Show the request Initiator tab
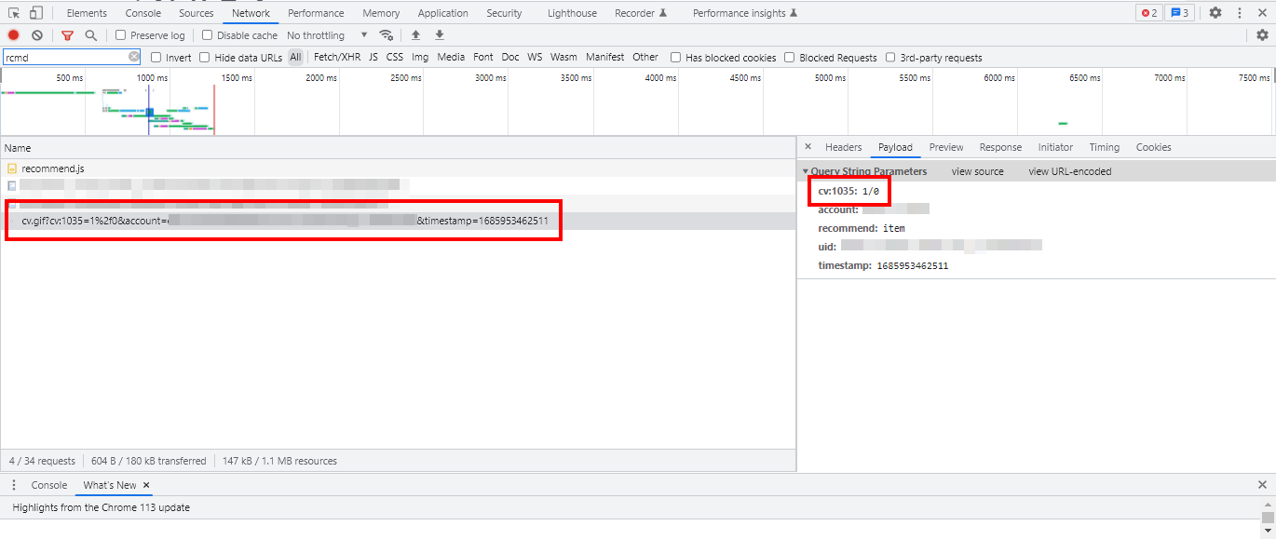1276x539 pixels. 1055,147
